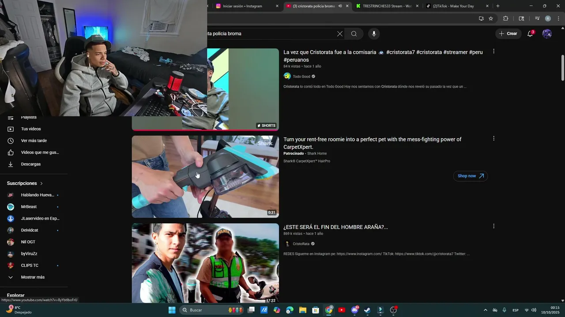Open Microsoft Store from taskbar

click(316, 310)
